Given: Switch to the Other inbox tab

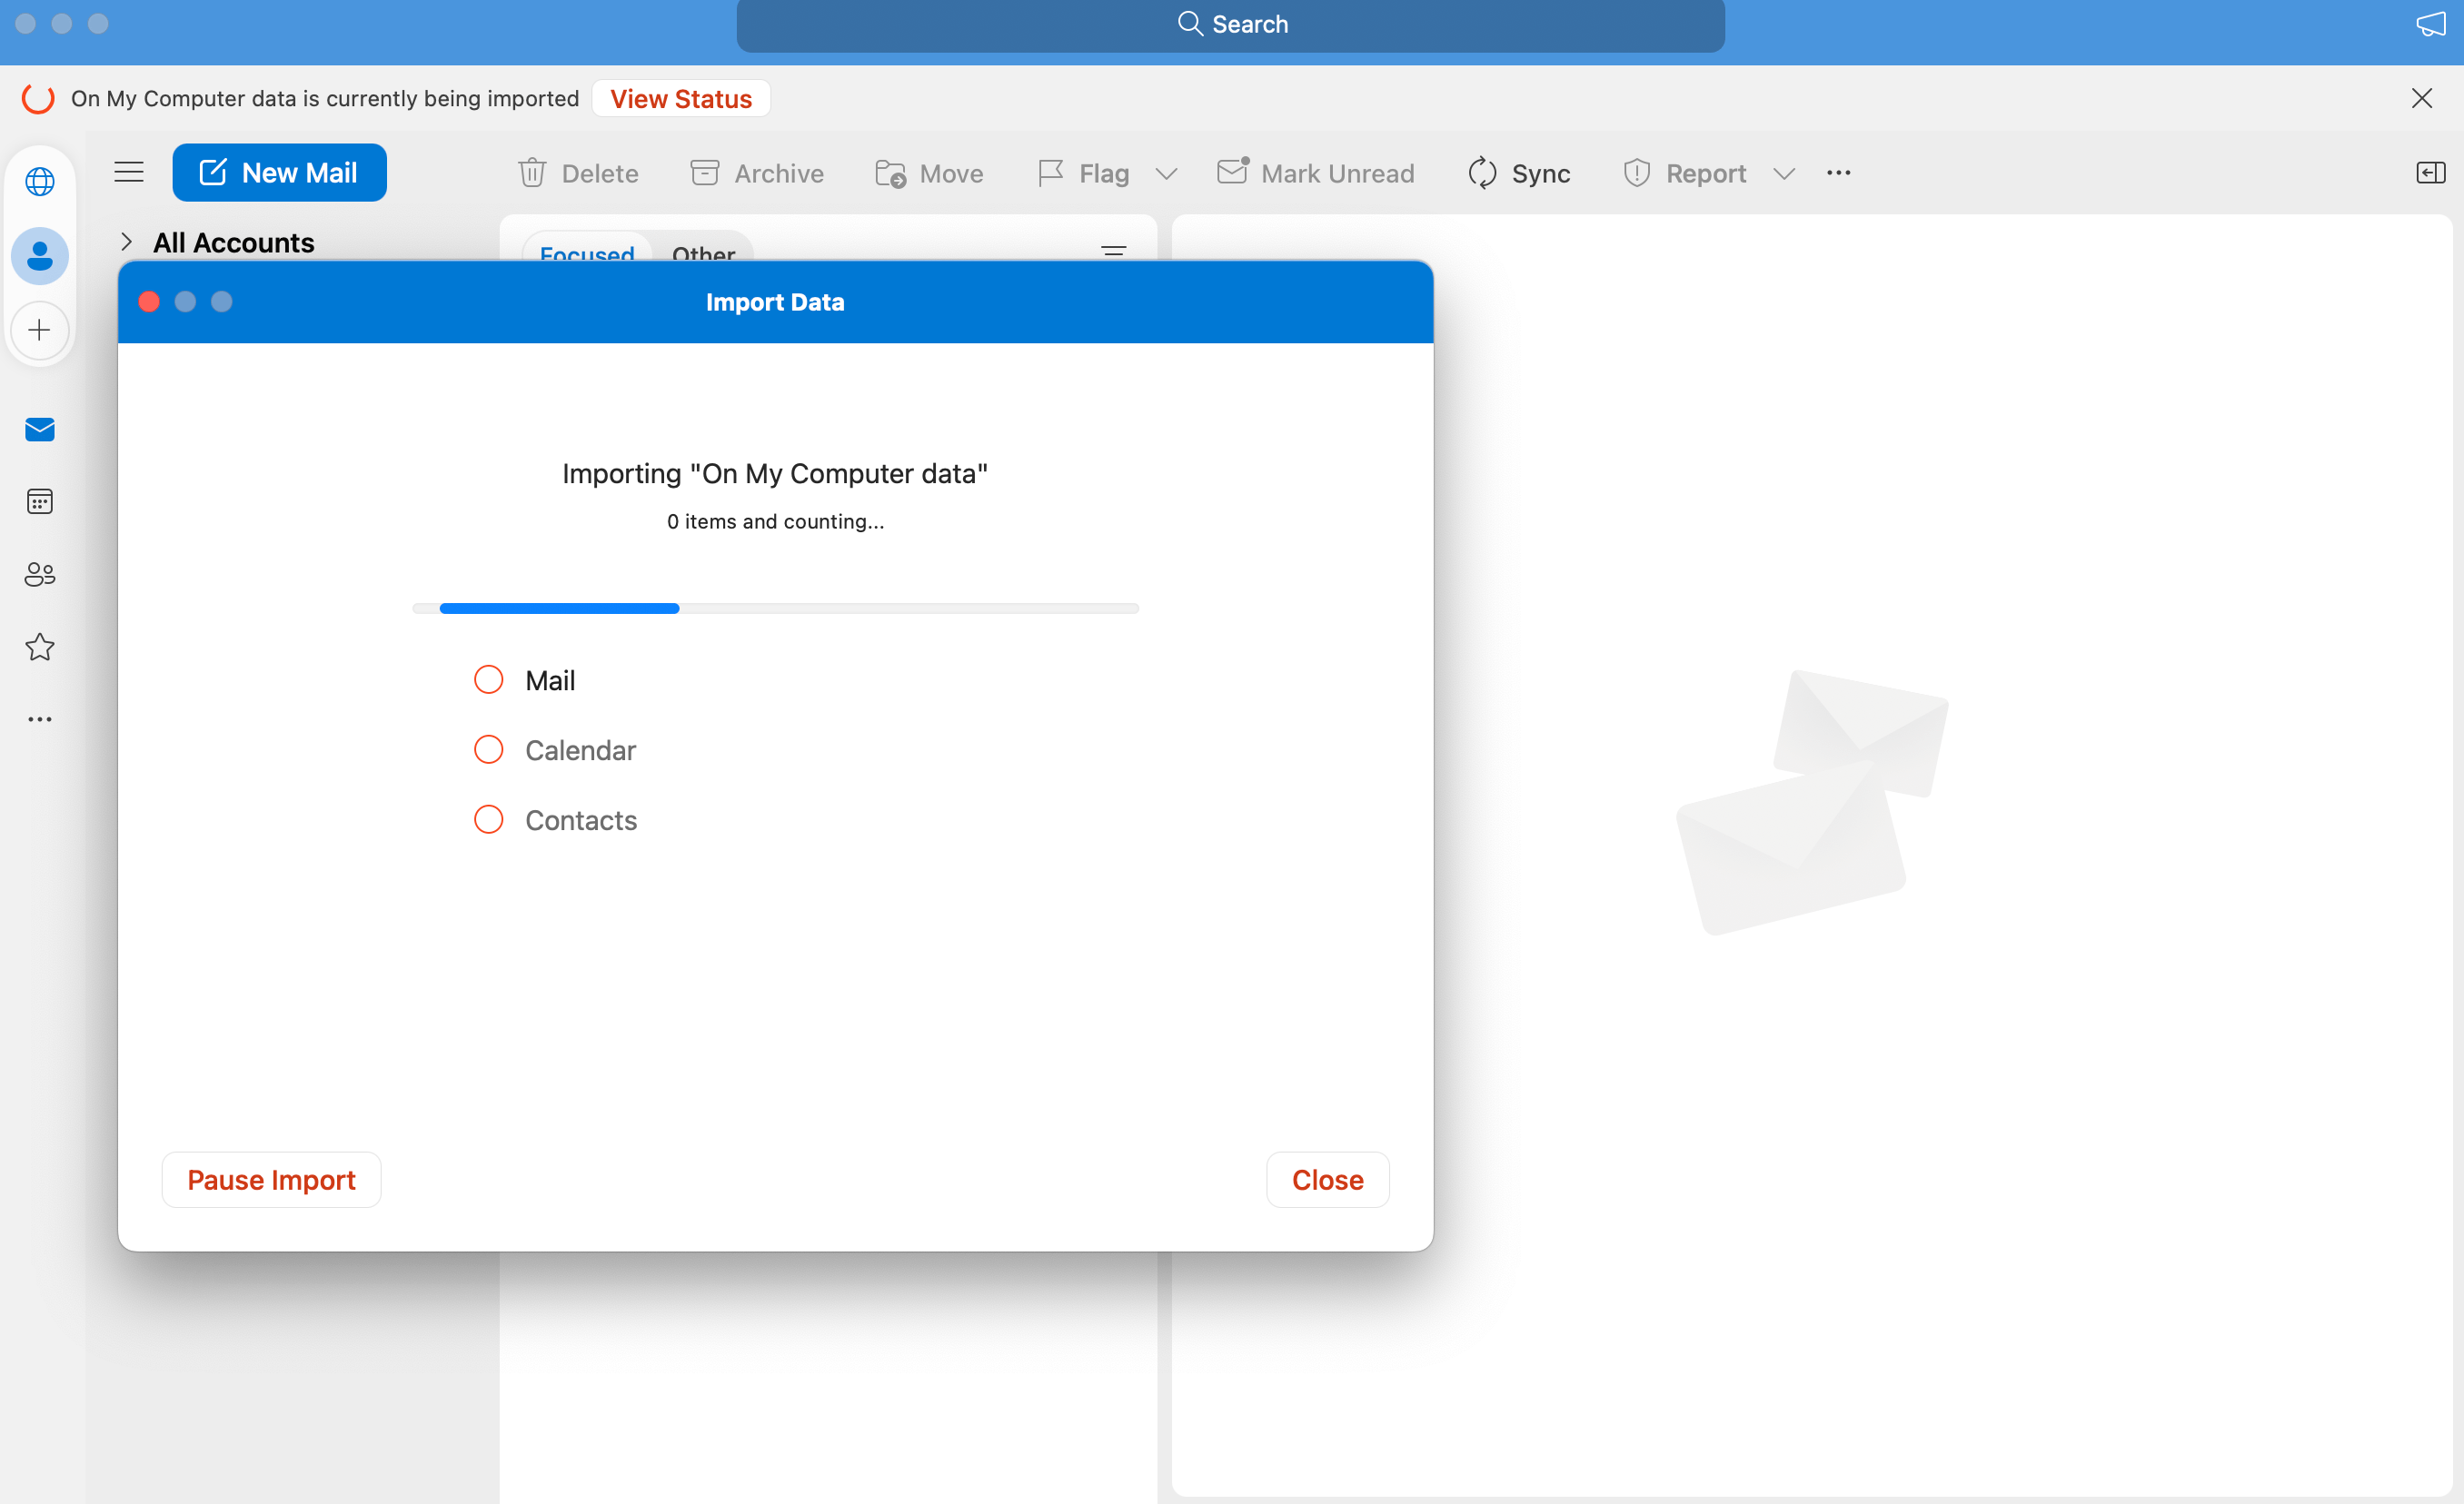Looking at the screenshot, I should pyautogui.click(x=703, y=255).
